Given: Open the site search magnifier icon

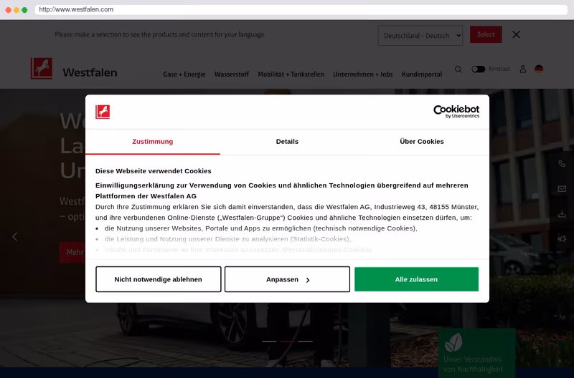Looking at the screenshot, I should point(458,69).
